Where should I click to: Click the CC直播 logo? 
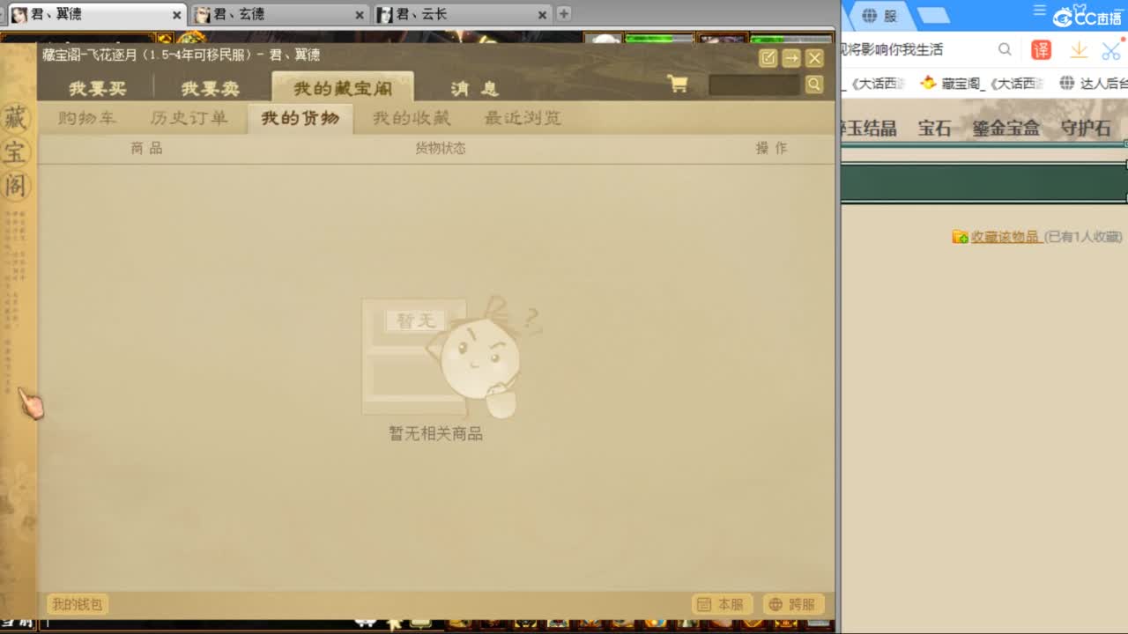[x=1087, y=17]
